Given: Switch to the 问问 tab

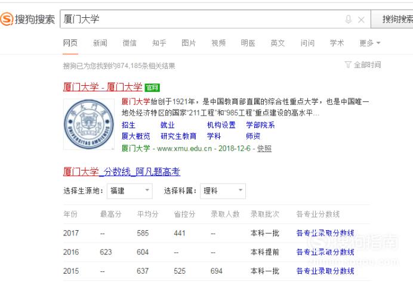Looking at the screenshot, I should pos(307,43).
